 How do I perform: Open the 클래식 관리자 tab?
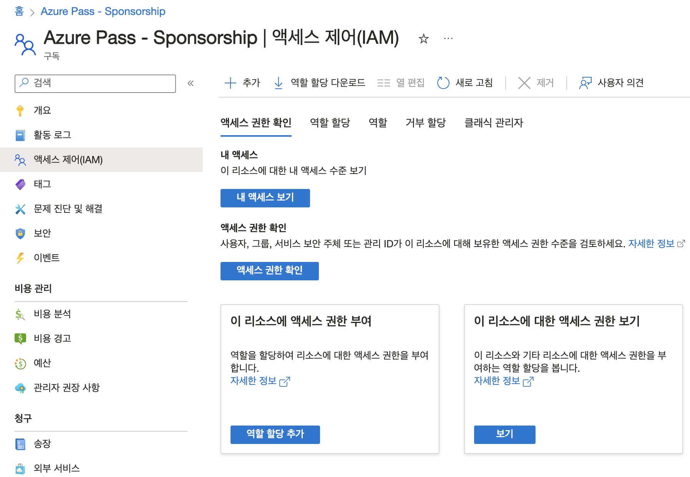tap(494, 123)
